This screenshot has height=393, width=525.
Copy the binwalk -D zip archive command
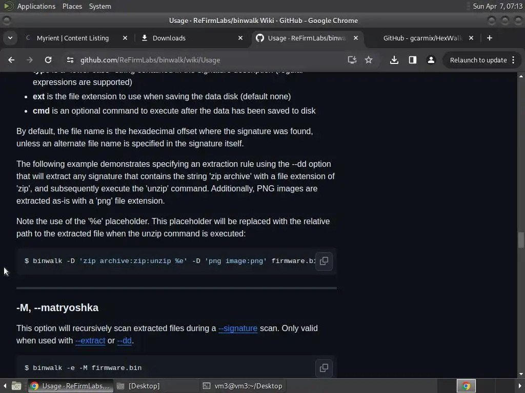click(324, 261)
